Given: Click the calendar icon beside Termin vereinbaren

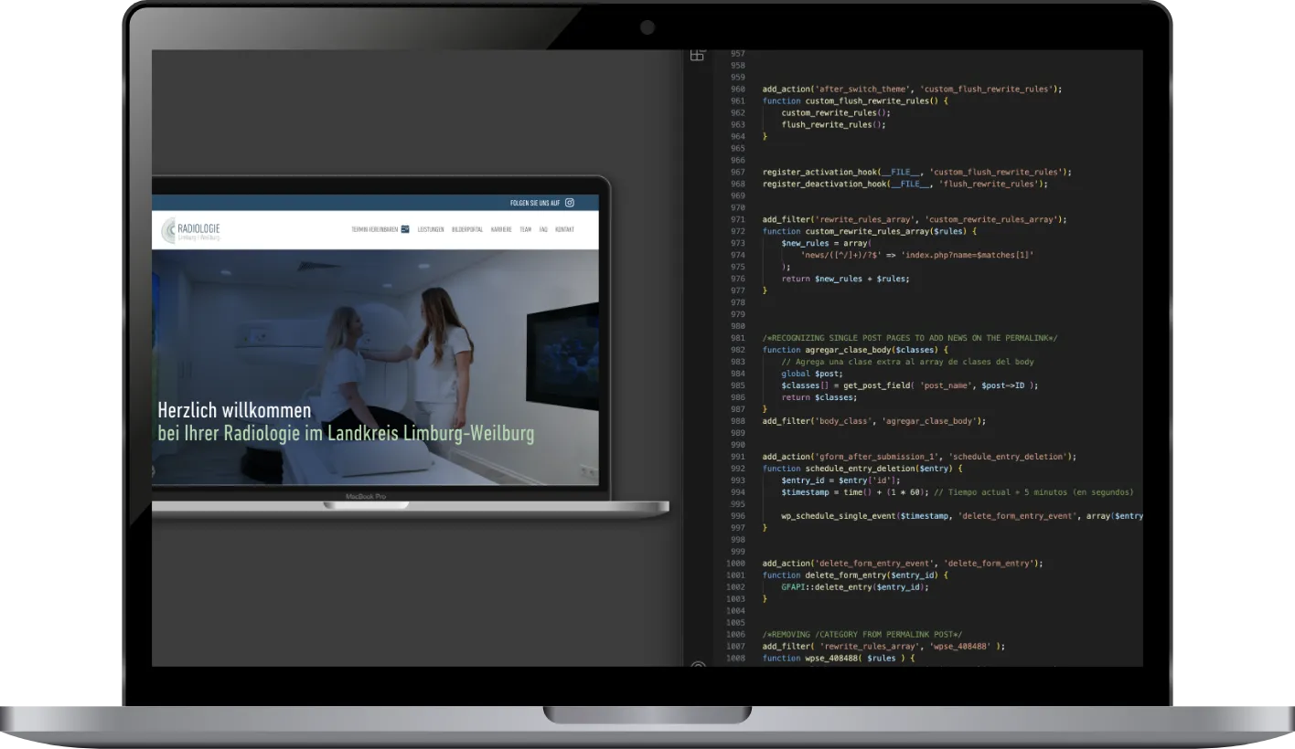Looking at the screenshot, I should (405, 229).
